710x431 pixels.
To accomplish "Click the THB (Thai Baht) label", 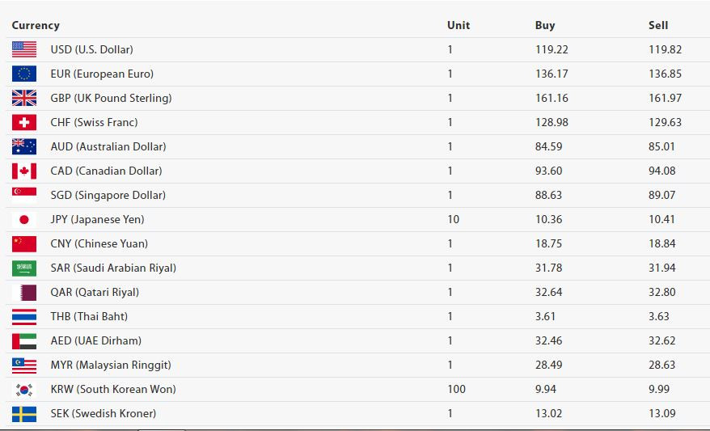I will tap(89, 316).
